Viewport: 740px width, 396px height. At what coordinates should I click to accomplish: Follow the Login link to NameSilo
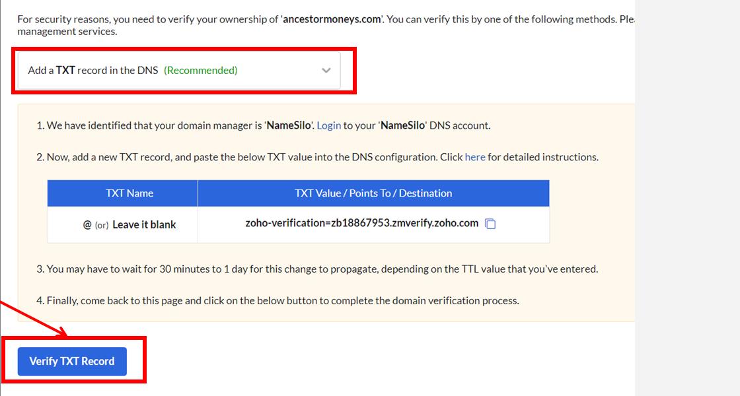pyautogui.click(x=328, y=125)
